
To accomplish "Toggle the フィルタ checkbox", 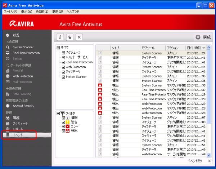I will coord(58,114).
